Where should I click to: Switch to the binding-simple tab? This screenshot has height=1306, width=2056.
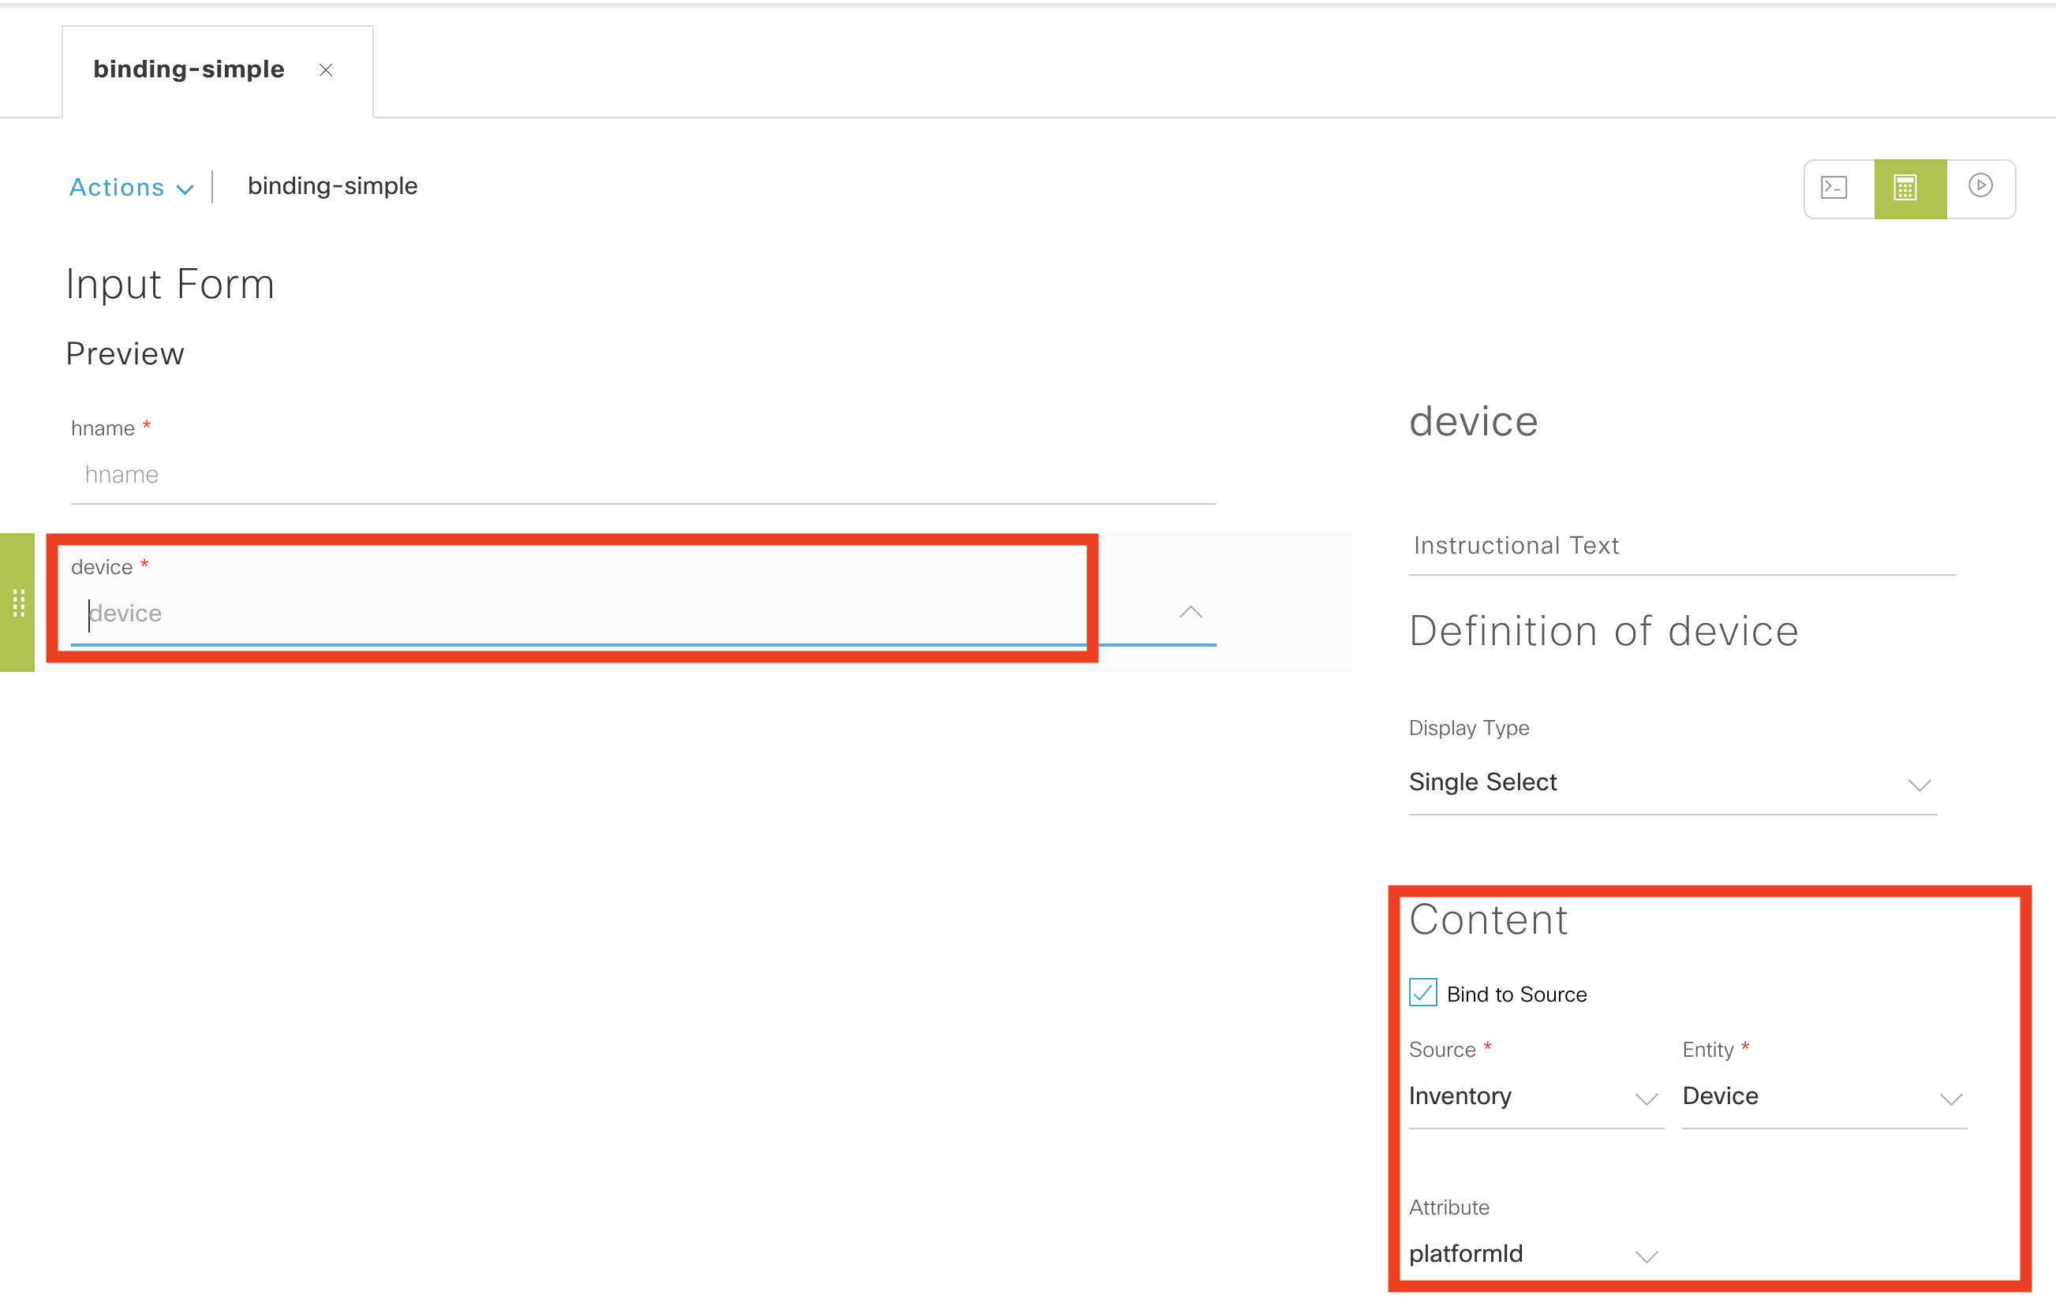point(189,69)
